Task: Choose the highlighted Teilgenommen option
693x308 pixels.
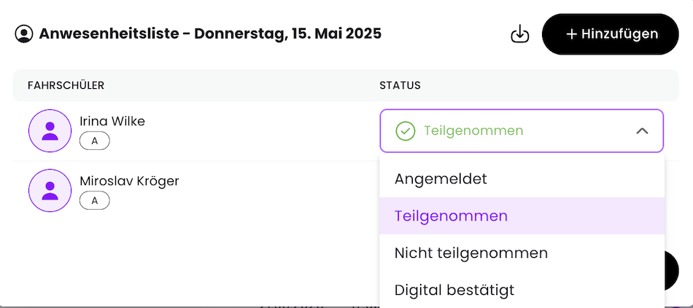Action: pos(522,216)
